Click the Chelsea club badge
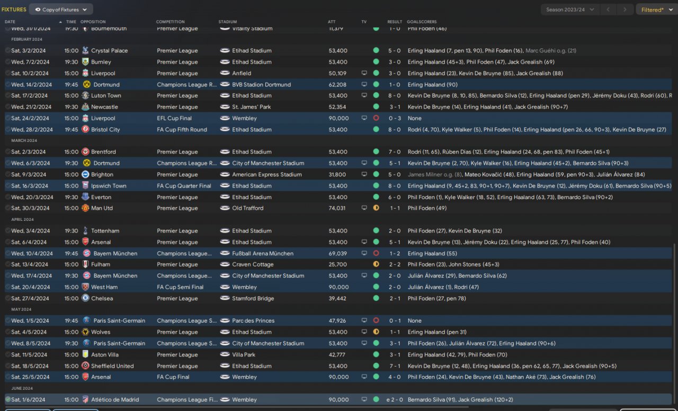 tap(85, 298)
